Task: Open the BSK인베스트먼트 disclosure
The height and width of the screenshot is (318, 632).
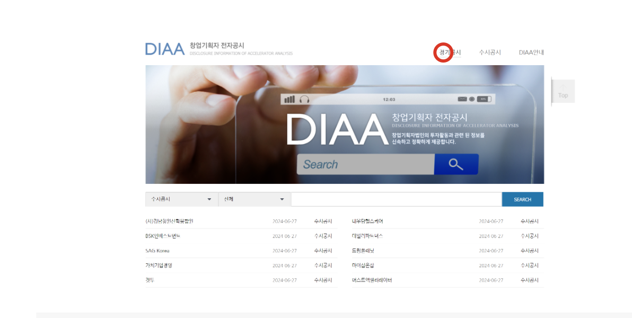Action: click(x=163, y=236)
